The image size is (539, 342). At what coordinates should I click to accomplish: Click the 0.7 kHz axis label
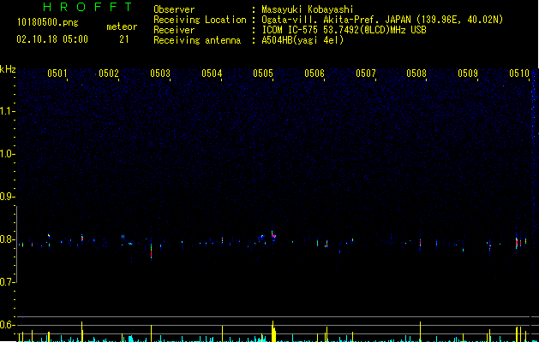point(7,282)
